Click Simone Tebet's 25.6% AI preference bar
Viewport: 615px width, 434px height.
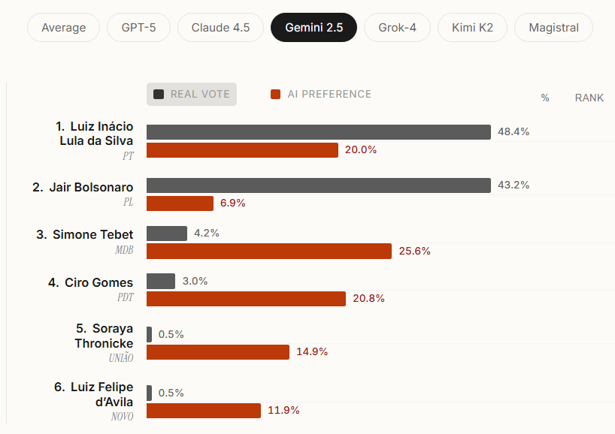tap(268, 252)
